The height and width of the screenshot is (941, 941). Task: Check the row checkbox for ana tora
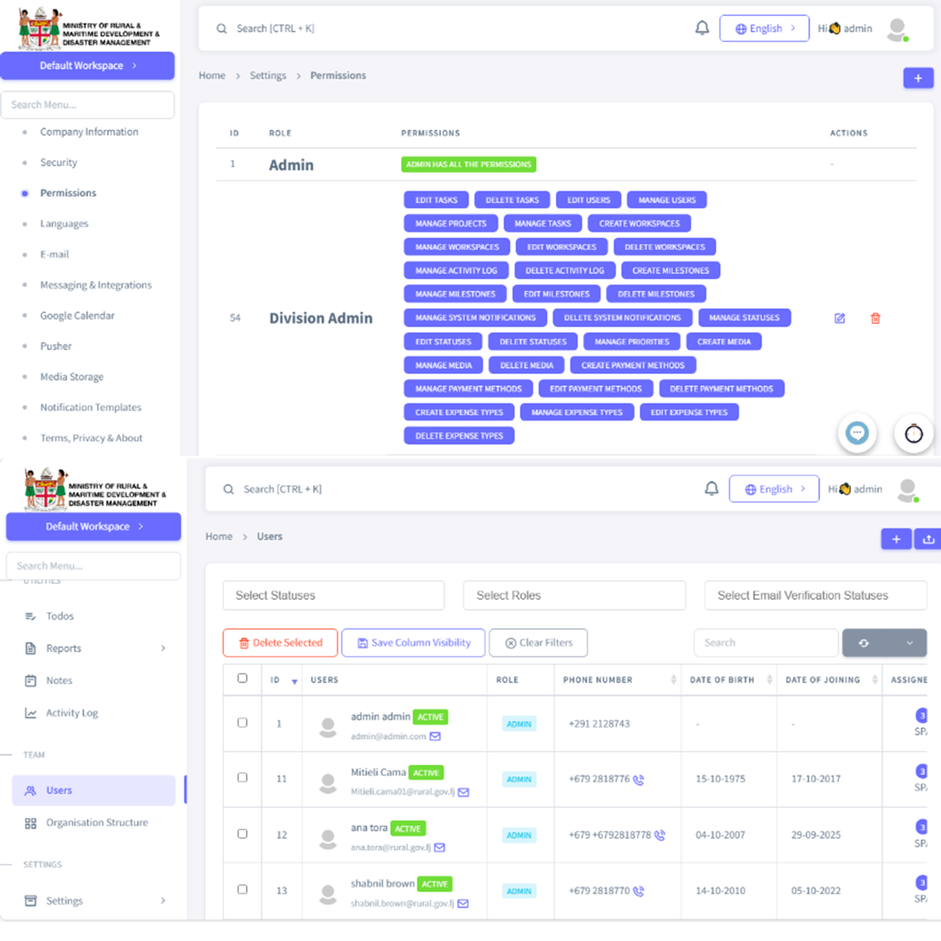[242, 834]
